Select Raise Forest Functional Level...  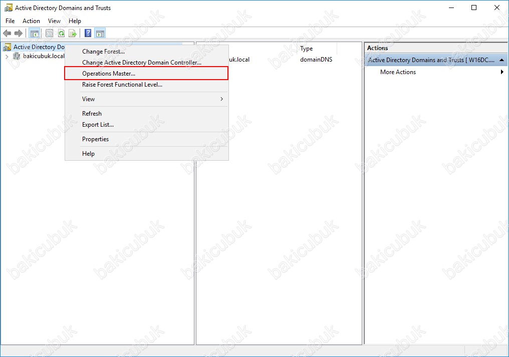[x=147, y=85]
